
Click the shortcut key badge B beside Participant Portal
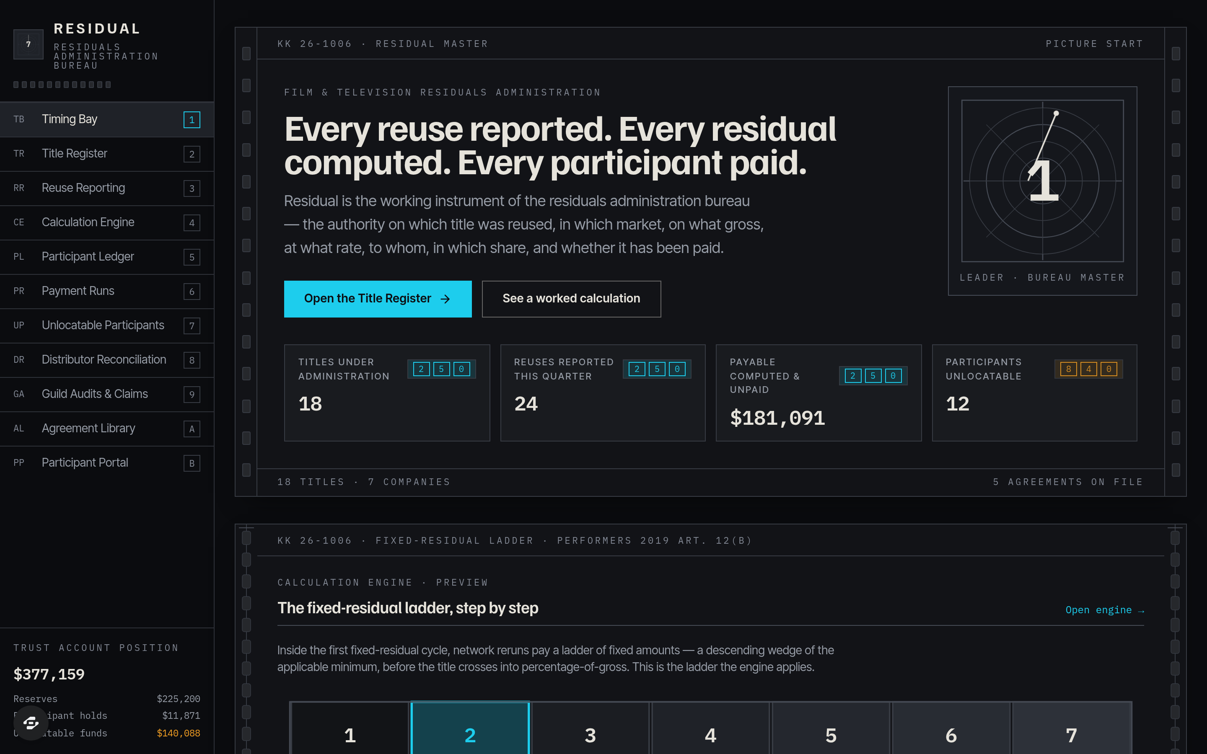pos(192,463)
